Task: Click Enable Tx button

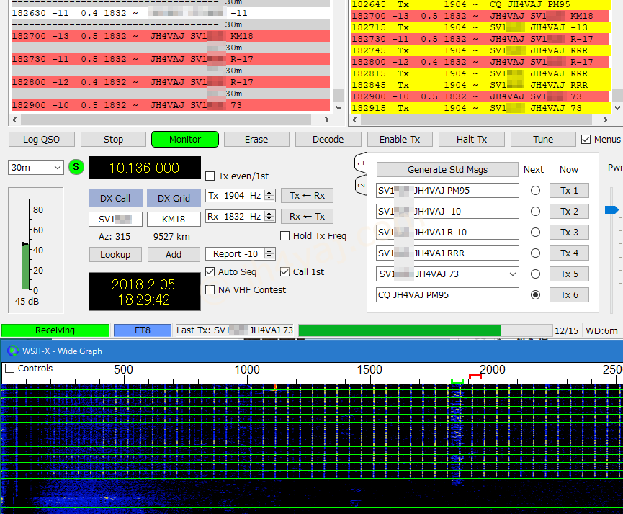Action: pos(400,140)
